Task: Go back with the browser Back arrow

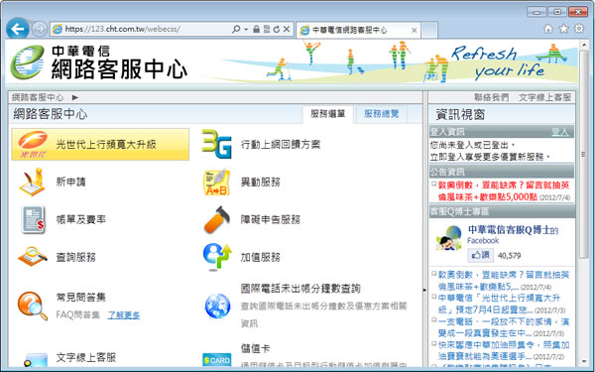Action: [x=18, y=29]
